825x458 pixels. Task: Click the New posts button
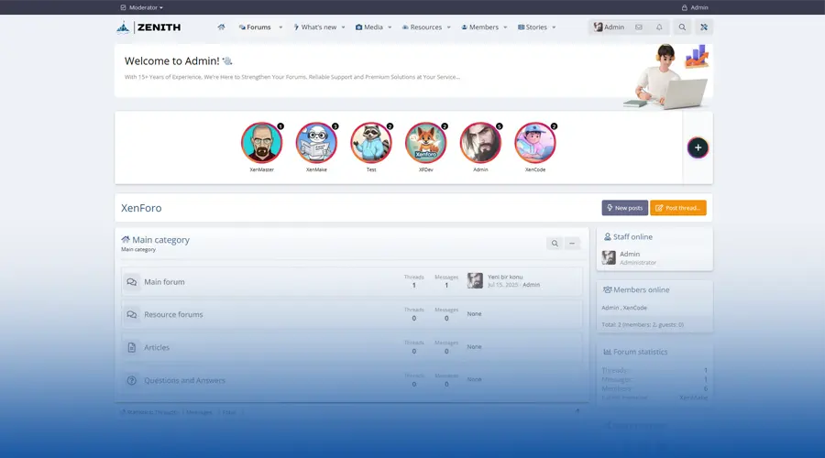624,208
